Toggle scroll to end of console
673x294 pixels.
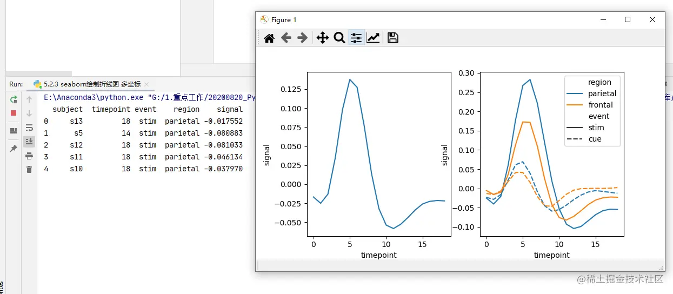click(29, 142)
